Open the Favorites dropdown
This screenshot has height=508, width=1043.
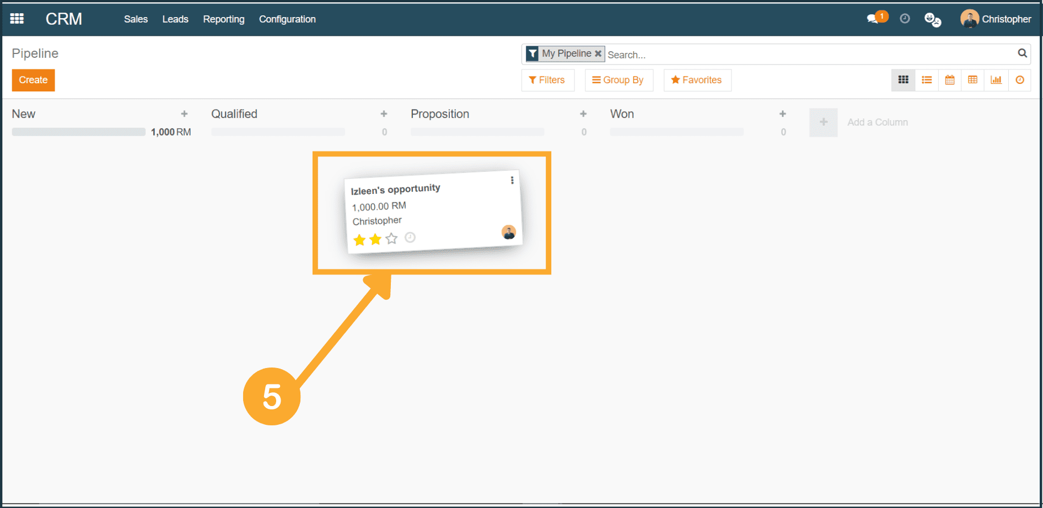(697, 80)
